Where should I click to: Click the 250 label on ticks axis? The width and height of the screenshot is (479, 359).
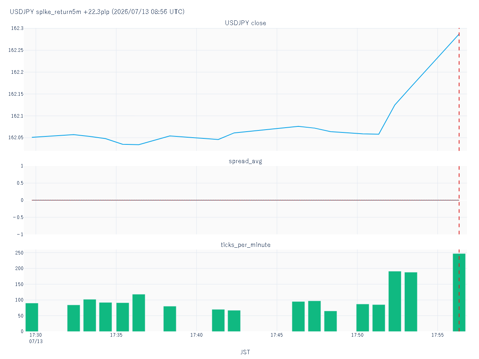pyautogui.click(x=19, y=253)
